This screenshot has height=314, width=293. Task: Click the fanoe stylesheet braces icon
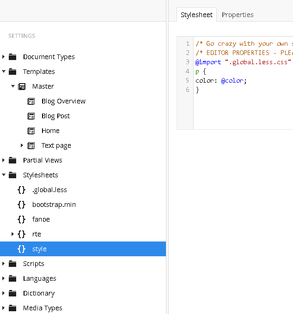coord(21,219)
